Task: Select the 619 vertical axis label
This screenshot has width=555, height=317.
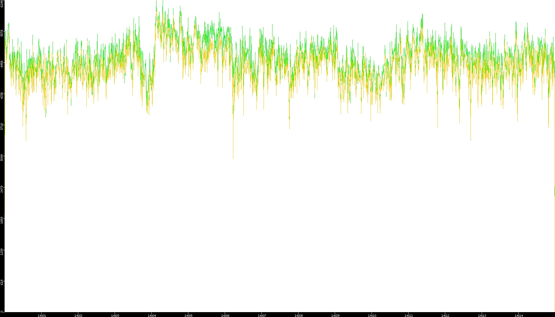Action: click(2, 283)
